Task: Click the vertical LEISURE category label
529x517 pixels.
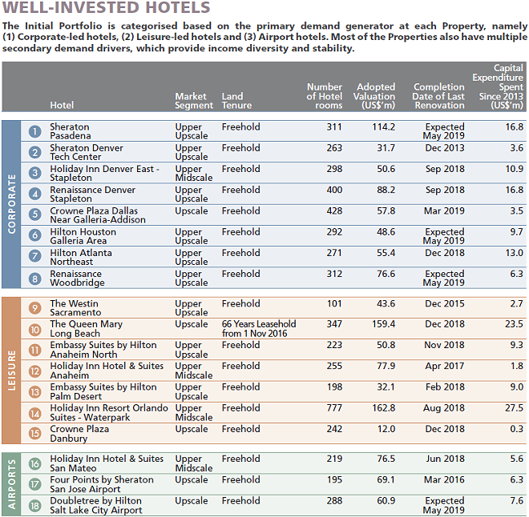Action: (x=12, y=371)
